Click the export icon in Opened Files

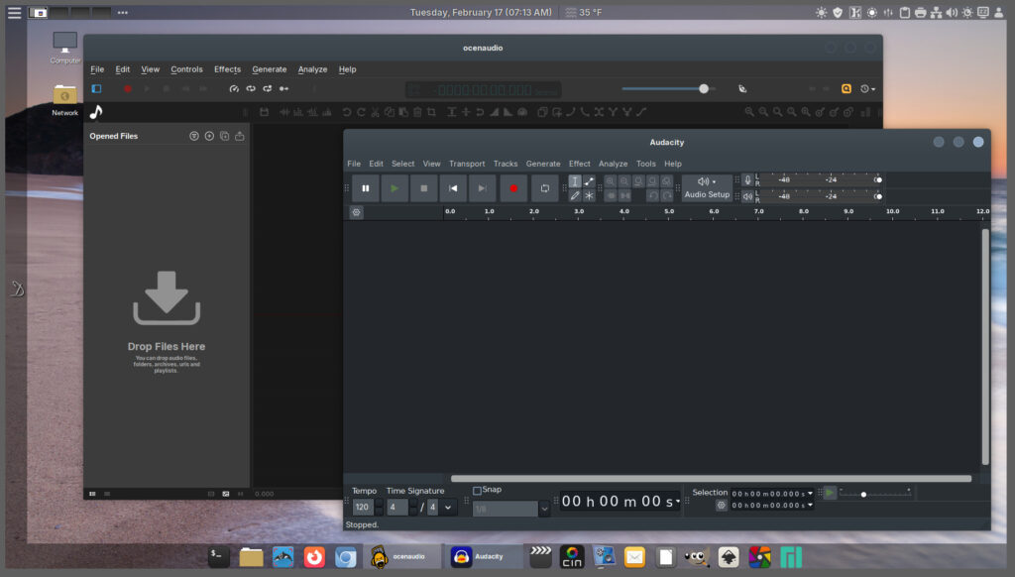(x=240, y=136)
